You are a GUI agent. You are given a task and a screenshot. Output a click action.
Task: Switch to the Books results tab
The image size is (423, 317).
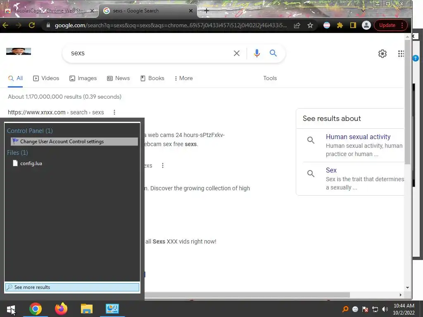pyautogui.click(x=152, y=78)
